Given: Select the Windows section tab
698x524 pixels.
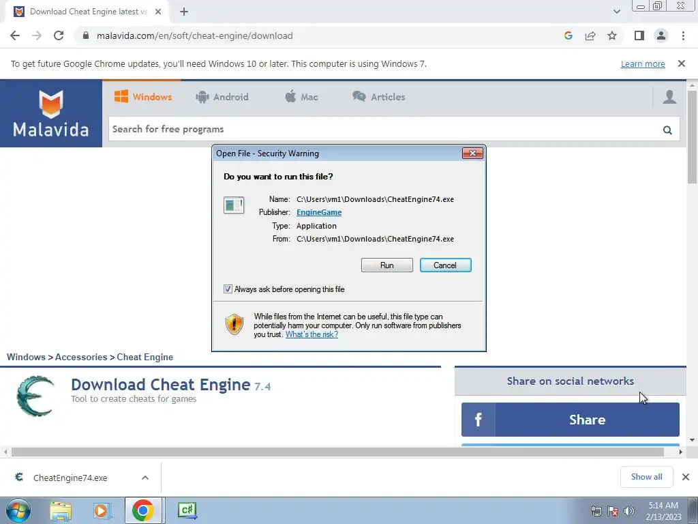Looking at the screenshot, I should (x=143, y=97).
